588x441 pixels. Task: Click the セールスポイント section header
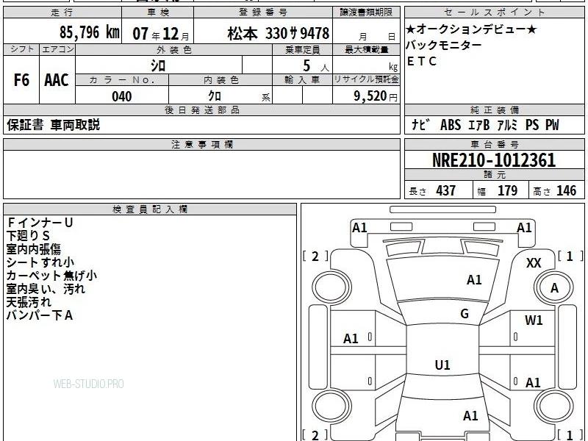(494, 12)
